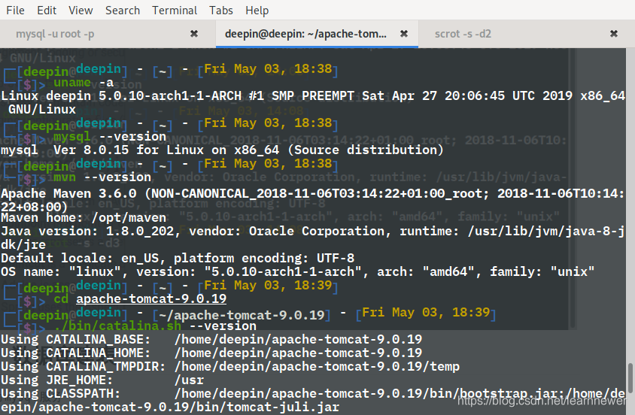
Task: Click the underlined 'apache-tomcat-9.0.19' path in the cd command
Action: [151, 299]
